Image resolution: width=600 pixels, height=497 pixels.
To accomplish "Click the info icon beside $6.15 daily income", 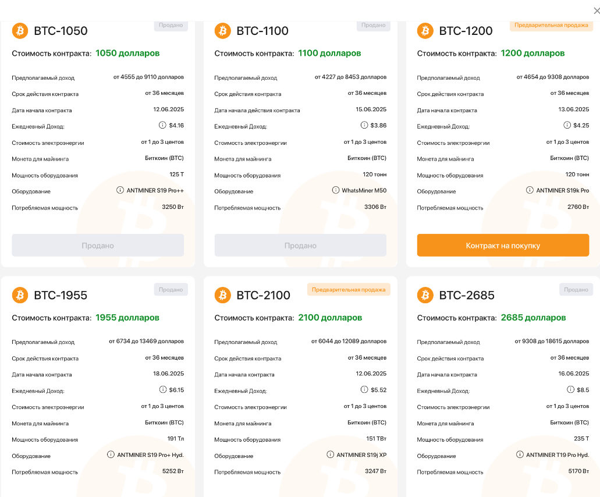I will pos(162,389).
